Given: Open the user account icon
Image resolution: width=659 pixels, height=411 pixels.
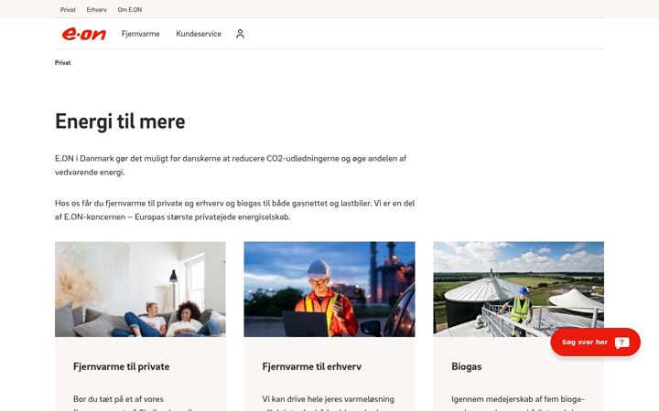Looking at the screenshot, I should (240, 34).
